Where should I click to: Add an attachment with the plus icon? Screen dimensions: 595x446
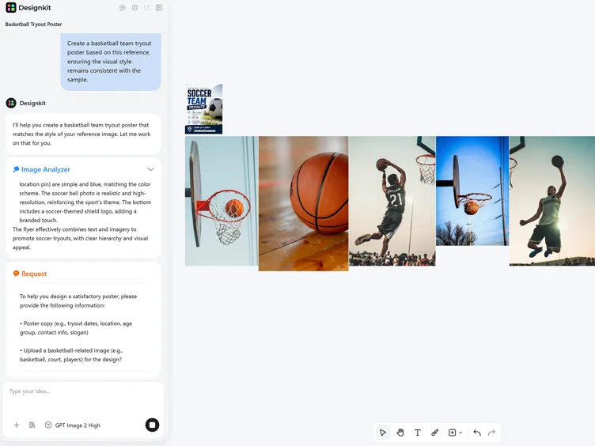click(17, 425)
